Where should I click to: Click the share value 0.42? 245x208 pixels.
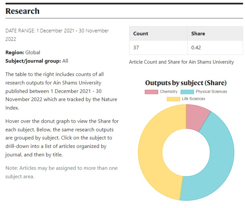(196, 48)
